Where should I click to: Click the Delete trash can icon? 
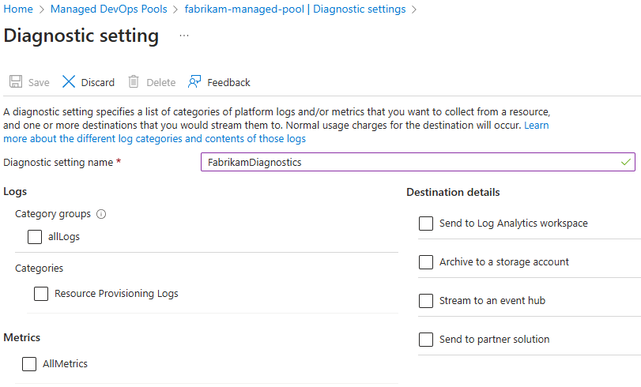coord(134,81)
